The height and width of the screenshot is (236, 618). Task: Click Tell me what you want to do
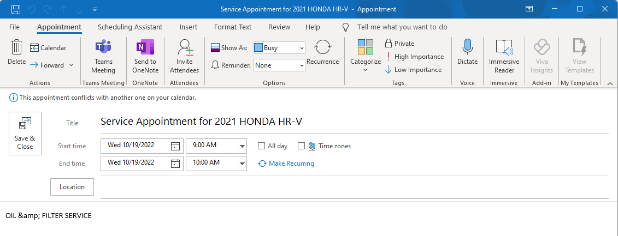[402, 27]
